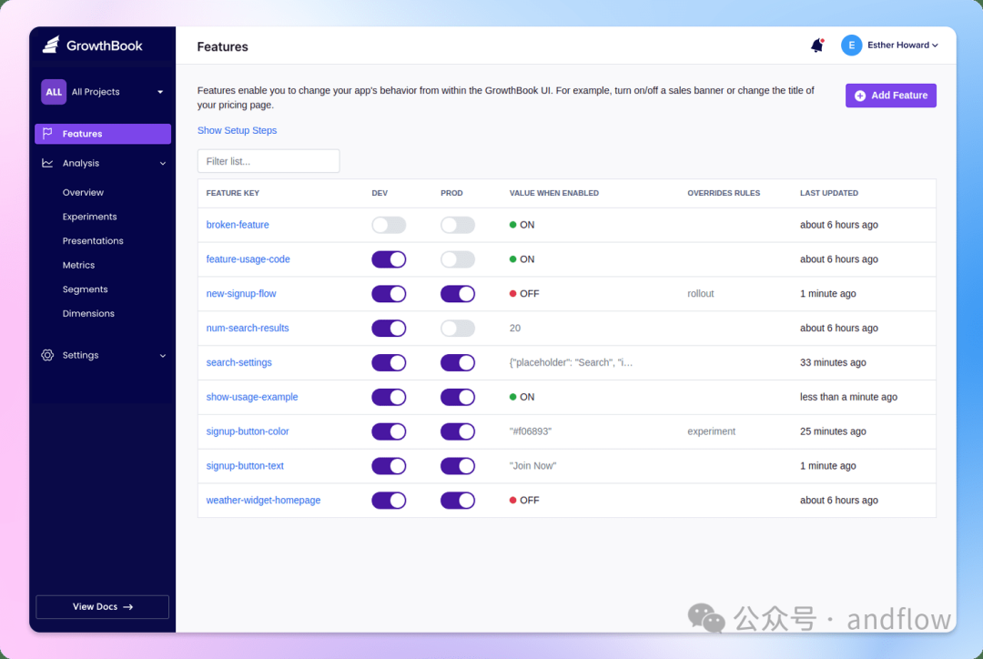Viewport: 983px width, 659px height.
Task: Click ON status for broken-feature
Action: (522, 225)
